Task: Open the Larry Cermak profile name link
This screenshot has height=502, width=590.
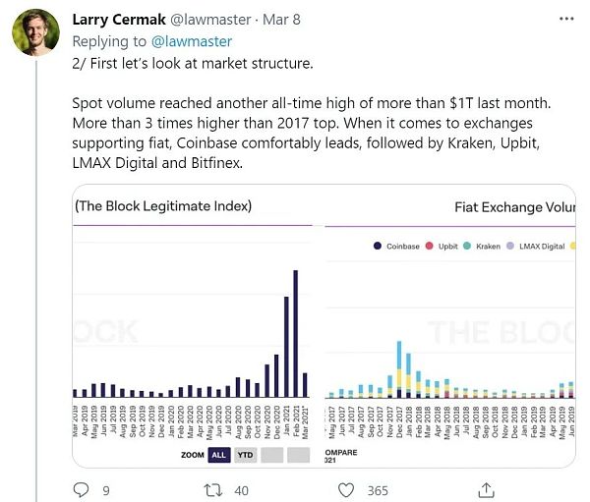Action: (114, 21)
